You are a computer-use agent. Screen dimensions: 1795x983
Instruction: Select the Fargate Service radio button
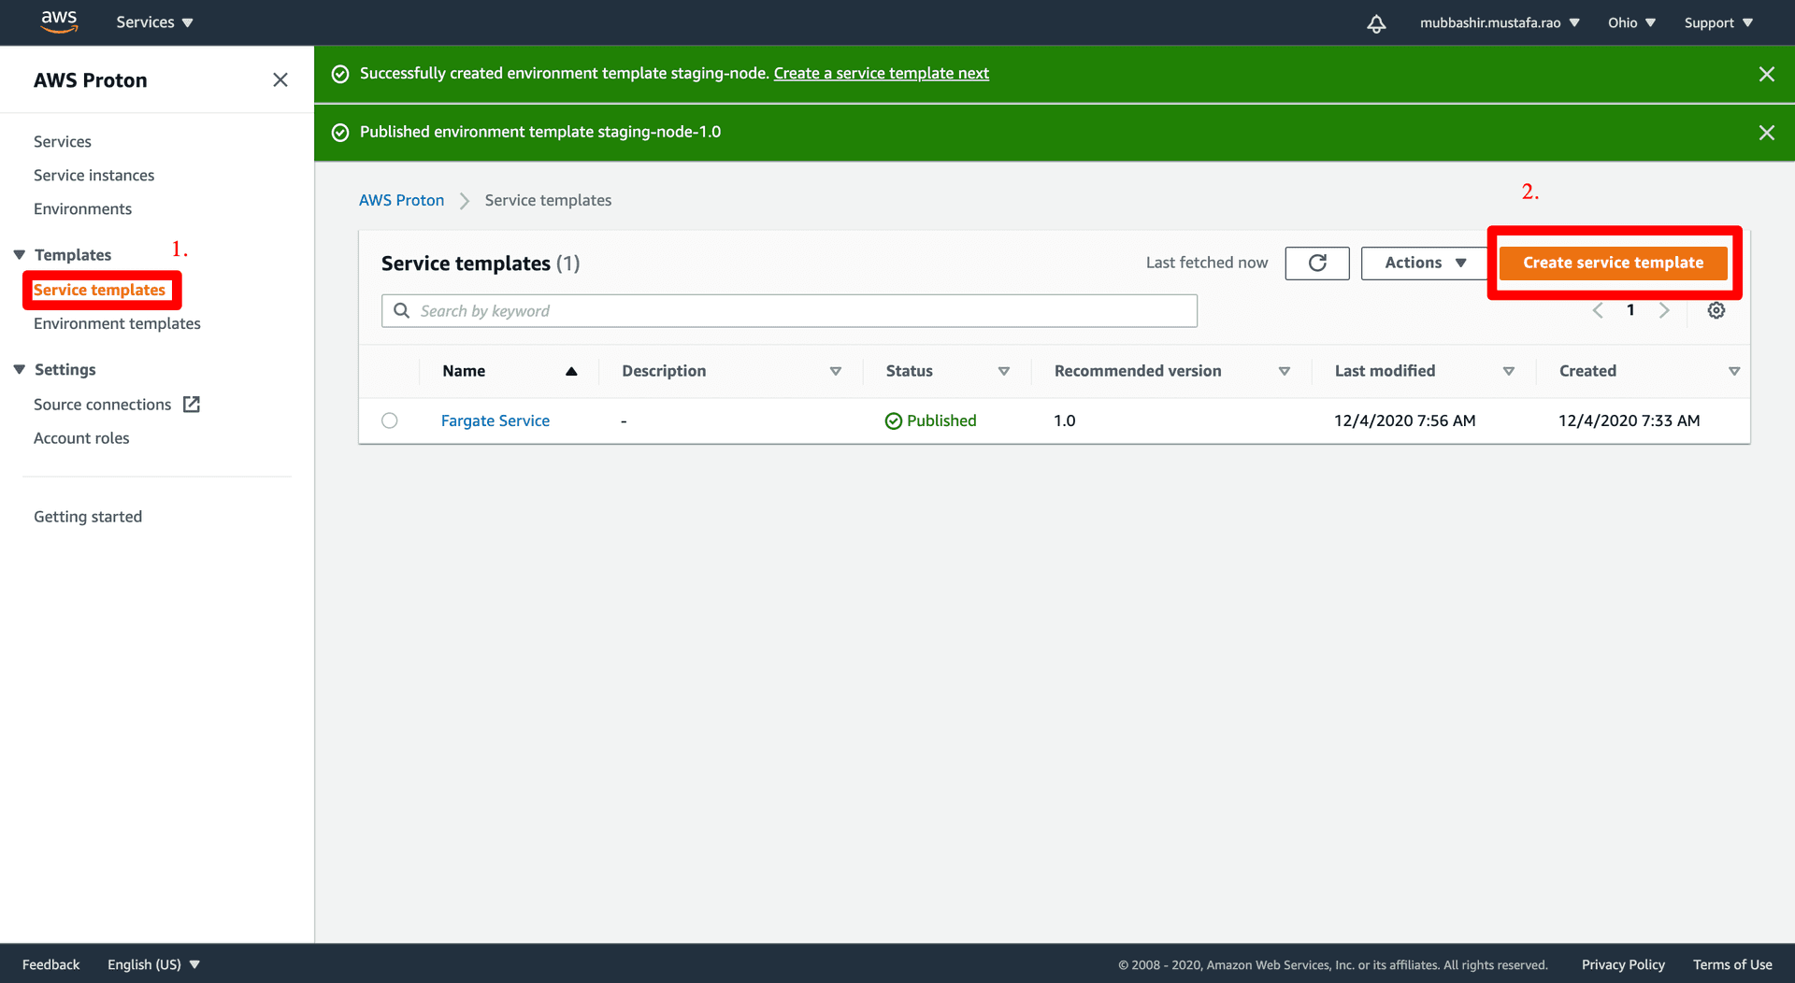click(x=390, y=421)
